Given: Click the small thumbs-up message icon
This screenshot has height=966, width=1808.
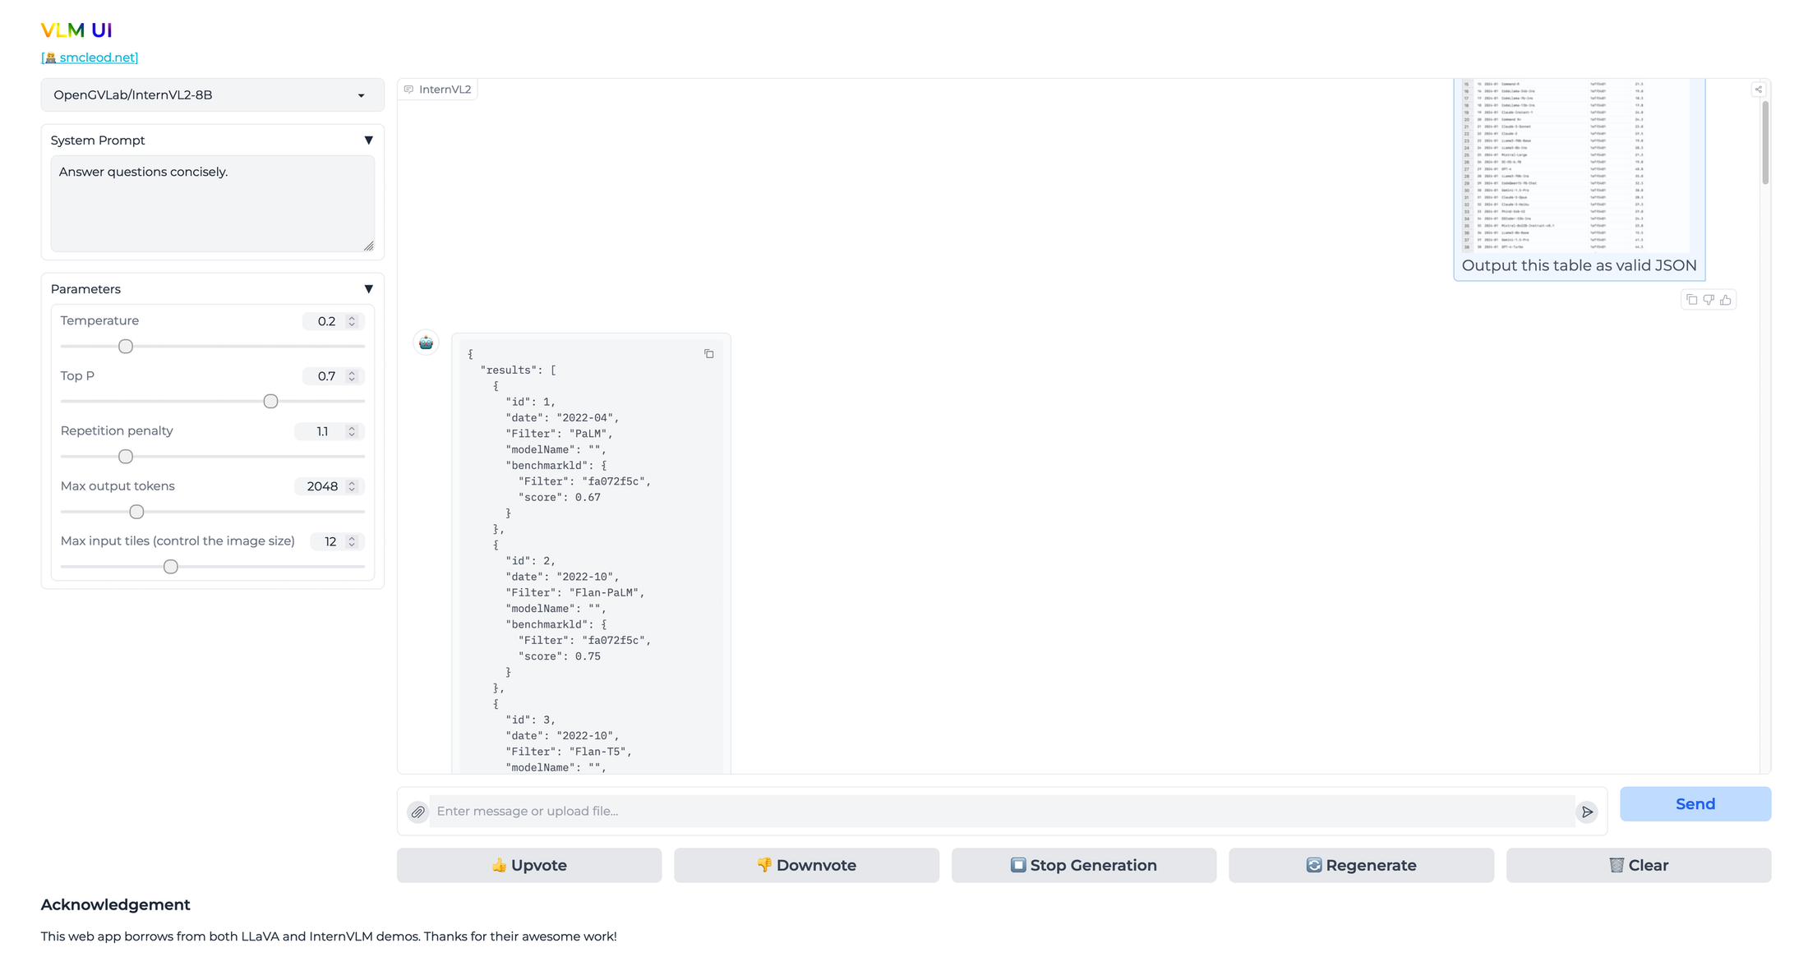Looking at the screenshot, I should click(x=1726, y=300).
